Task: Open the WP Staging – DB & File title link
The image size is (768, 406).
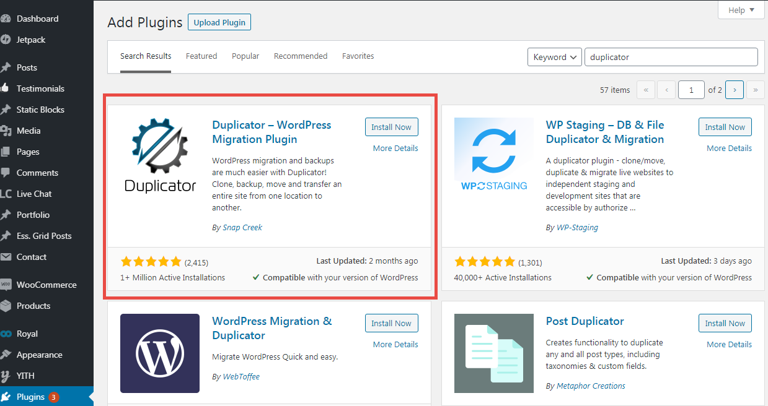Action: tap(605, 132)
